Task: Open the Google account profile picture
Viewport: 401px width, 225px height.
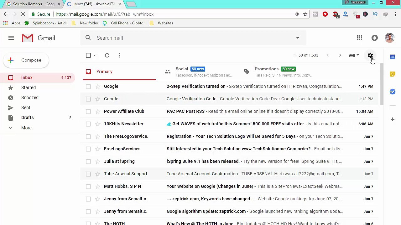Action: pos(390,38)
